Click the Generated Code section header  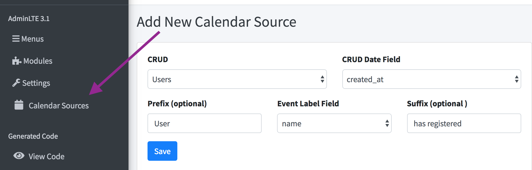33,136
